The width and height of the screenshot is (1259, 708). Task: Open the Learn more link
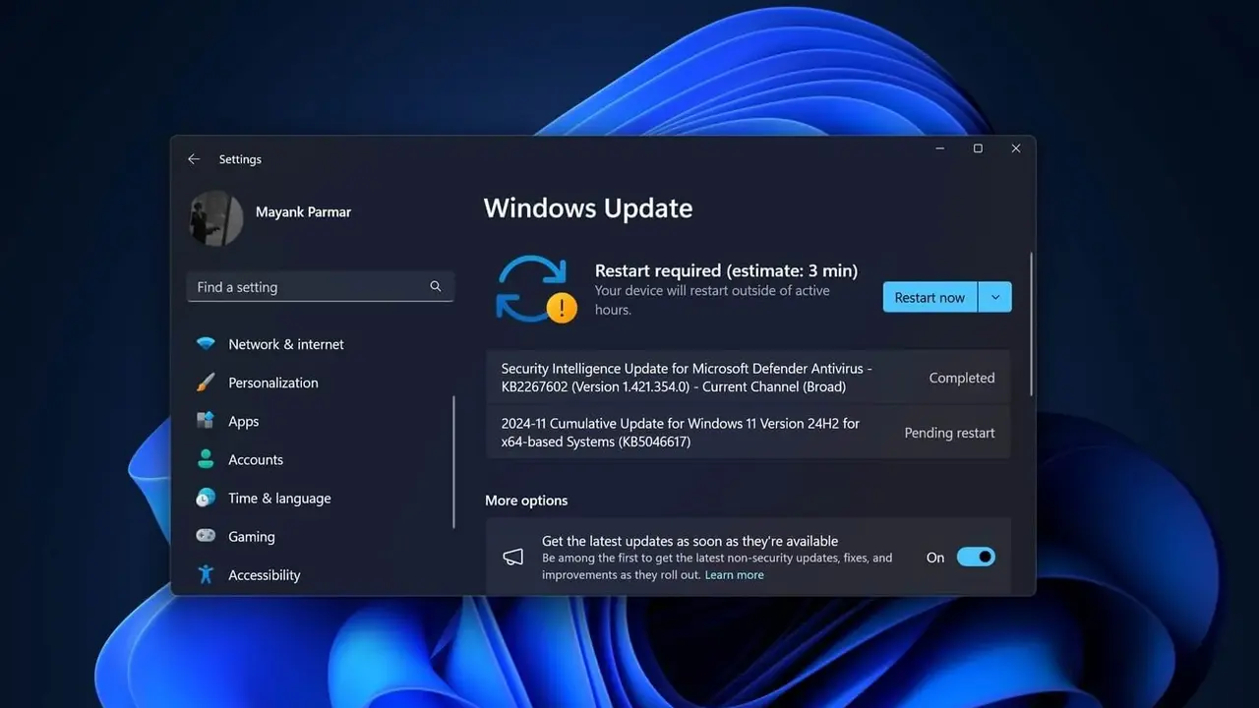734,575
